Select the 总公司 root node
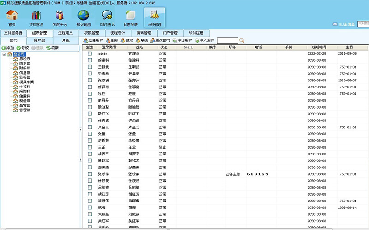369x230 pixels. click(19, 54)
